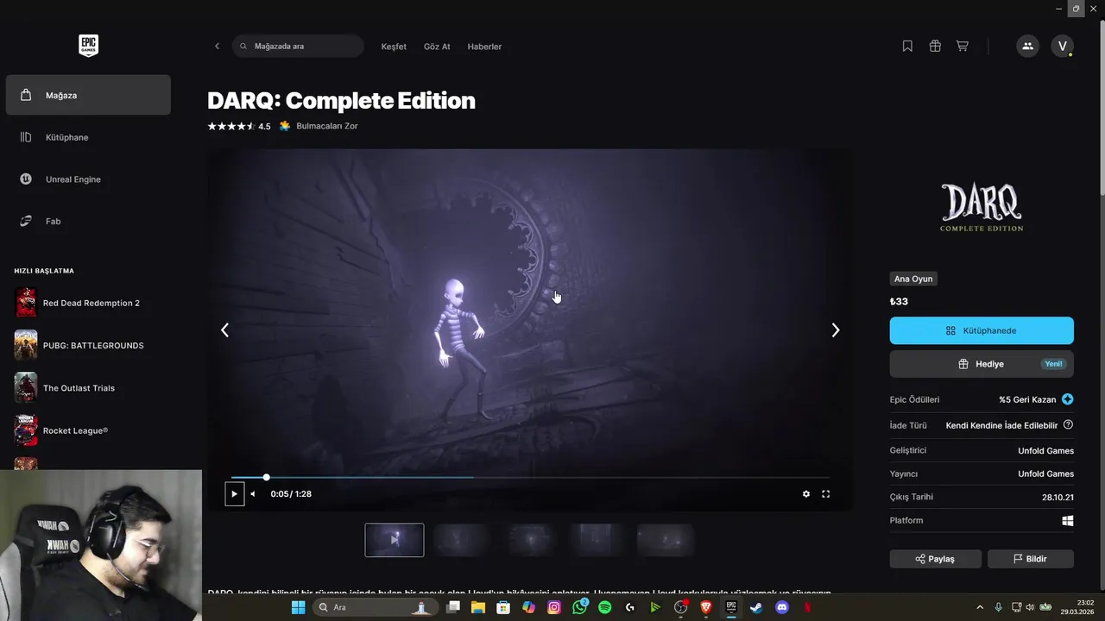Click the 4.5 star rating
This screenshot has height=621, width=1105.
click(x=239, y=127)
